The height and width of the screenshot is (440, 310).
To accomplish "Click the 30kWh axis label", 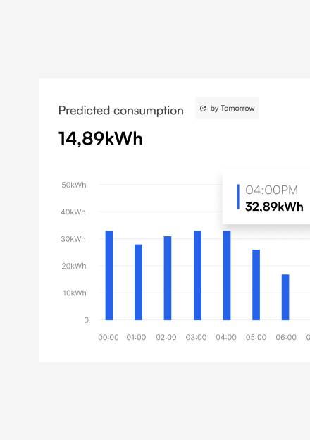I will point(73,239).
